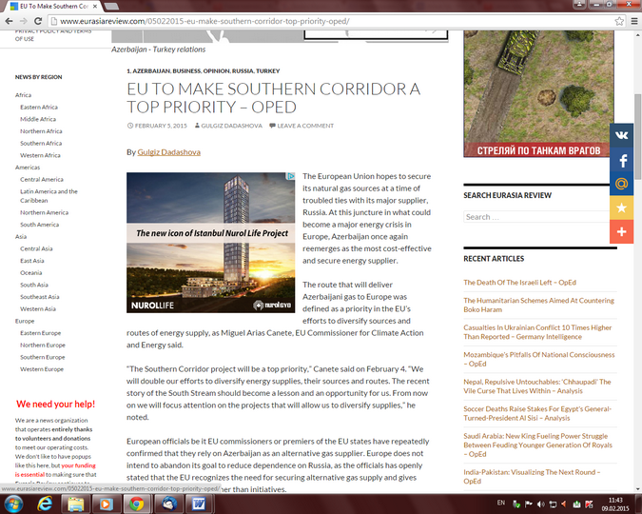Click the AdChoices icon on Nurol ad
642x514 pixels.
tap(291, 176)
